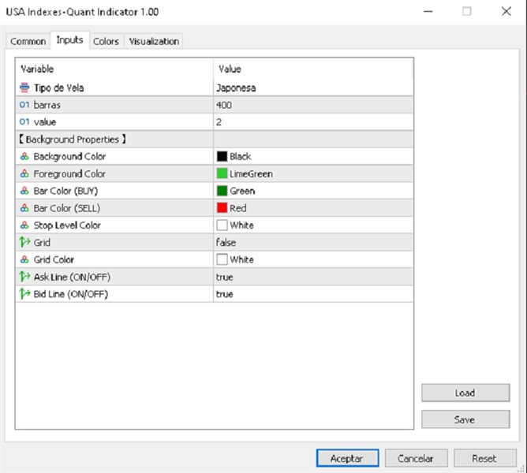Click the color icon beside Bar Color (BUY)

[24, 191]
